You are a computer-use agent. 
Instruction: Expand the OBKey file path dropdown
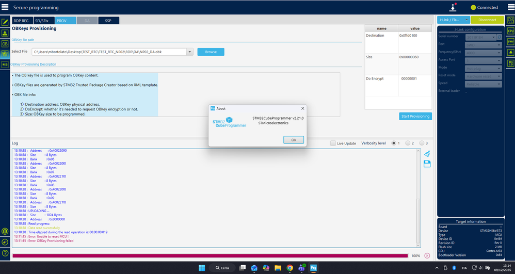pyautogui.click(x=189, y=52)
